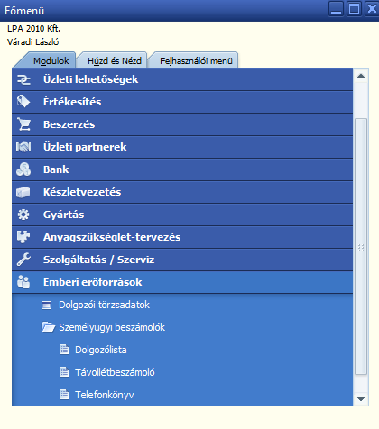This screenshot has height=429, width=379.
Task: Collapse the Emberi erőforrások module
Action: click(182, 282)
